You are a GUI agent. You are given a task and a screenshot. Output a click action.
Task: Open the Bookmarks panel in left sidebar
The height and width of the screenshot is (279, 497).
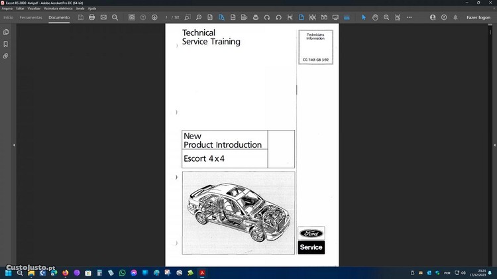(6, 44)
